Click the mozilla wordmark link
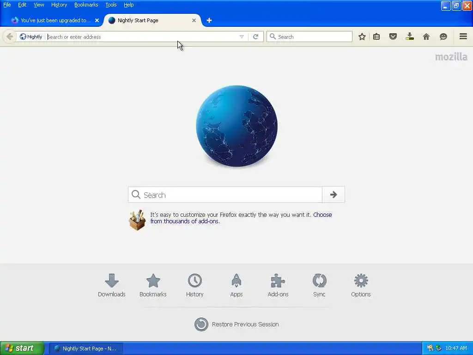473x355 pixels. tap(451, 57)
